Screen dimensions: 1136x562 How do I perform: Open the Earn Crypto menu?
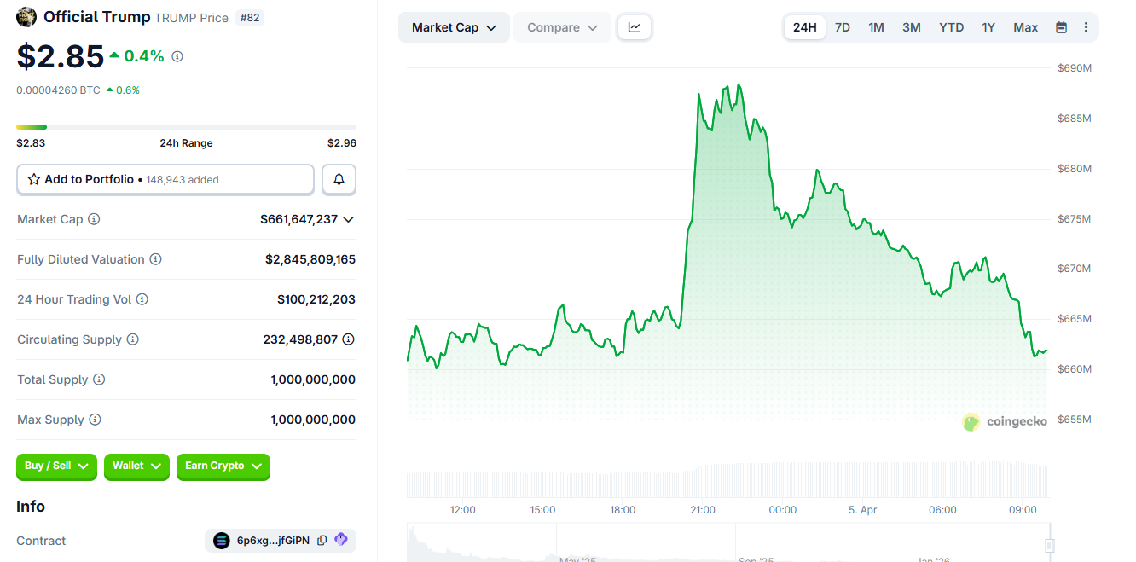223,466
